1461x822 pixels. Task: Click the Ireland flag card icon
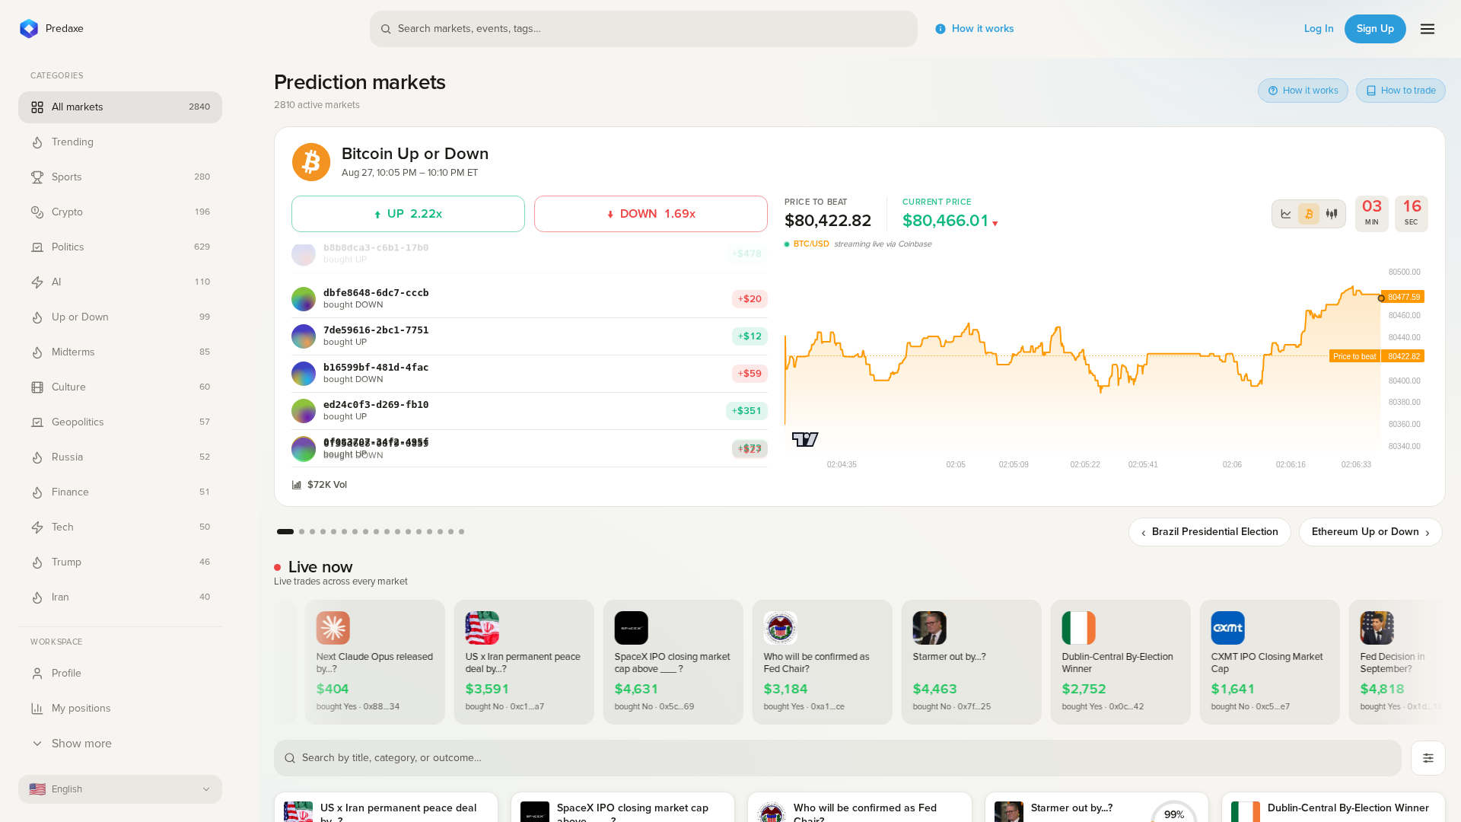[x=1079, y=628]
